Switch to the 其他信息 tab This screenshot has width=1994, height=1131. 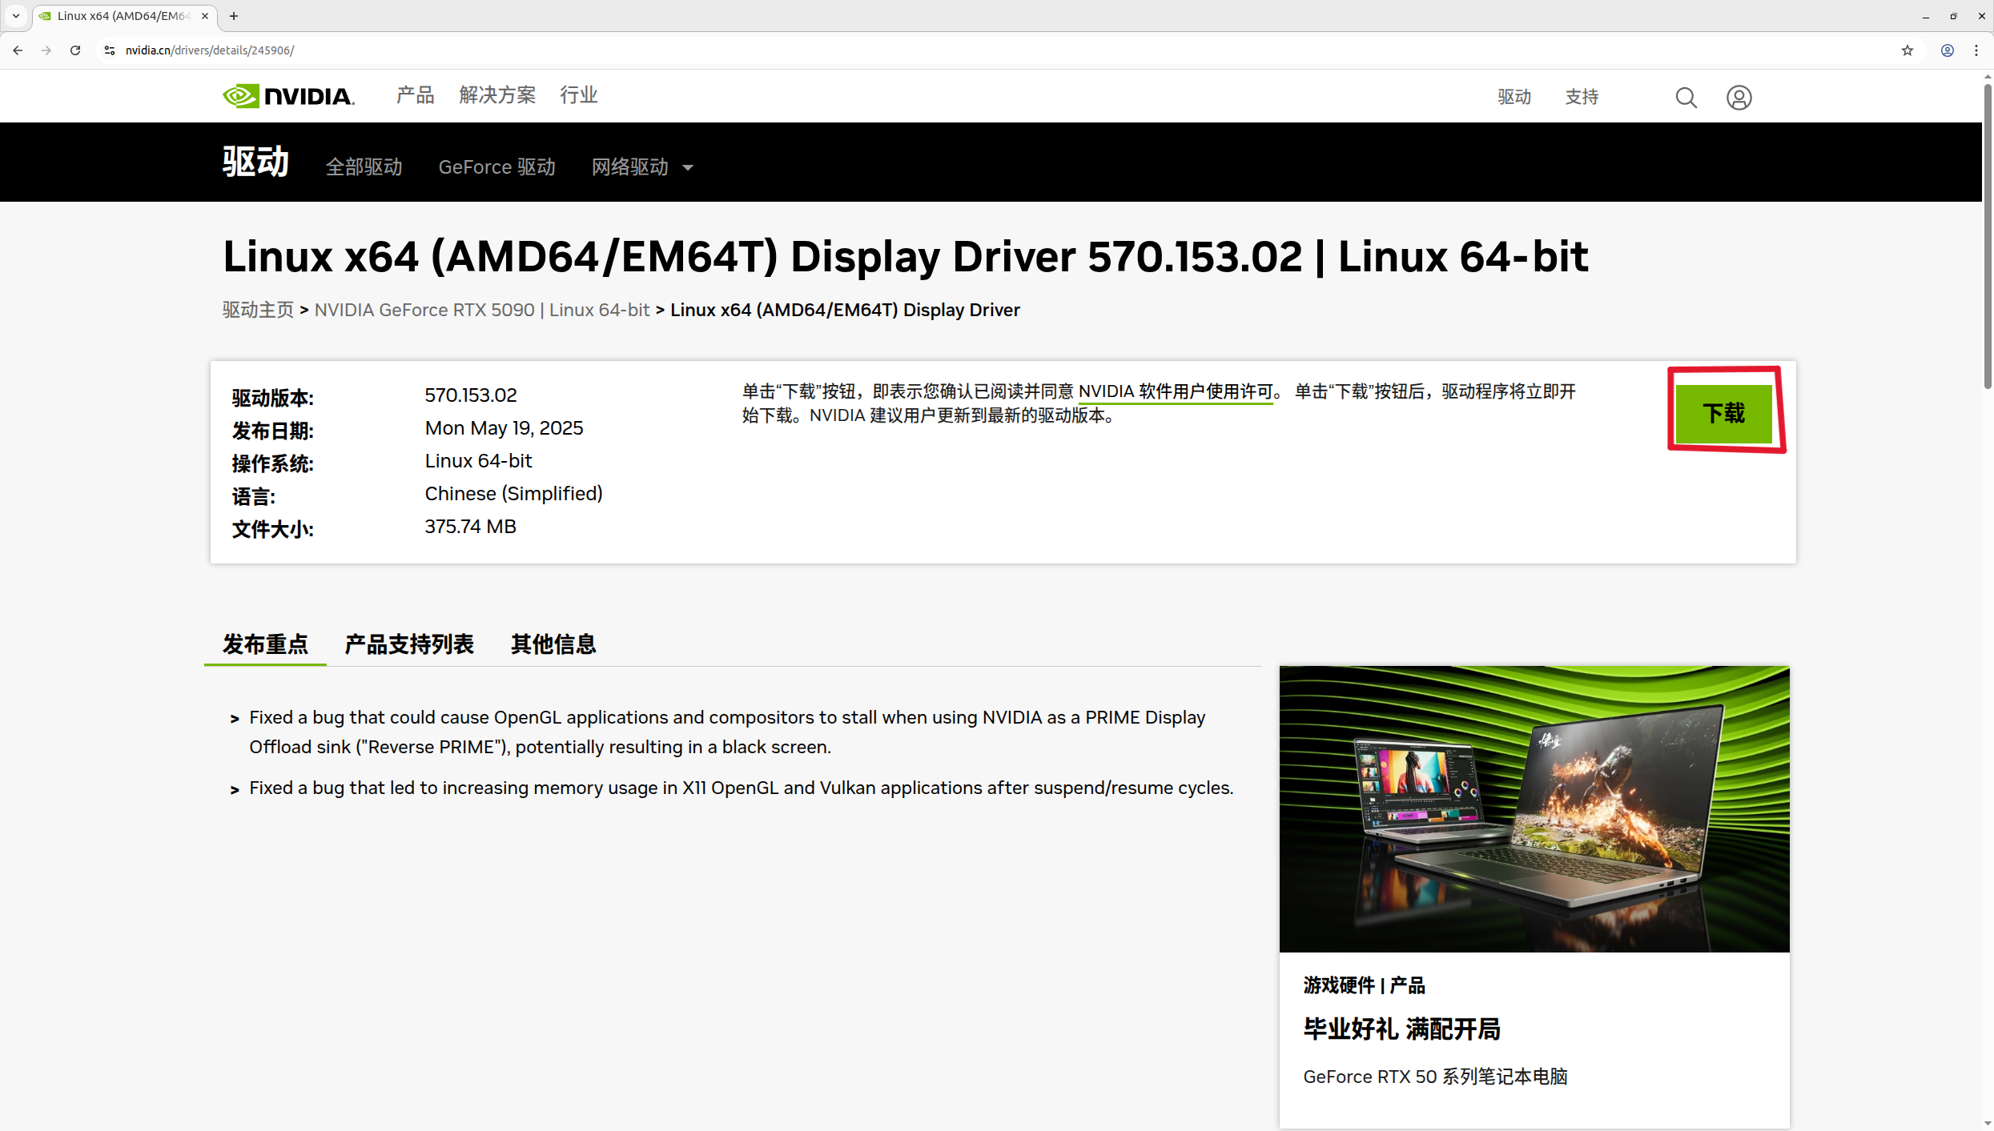coord(553,644)
